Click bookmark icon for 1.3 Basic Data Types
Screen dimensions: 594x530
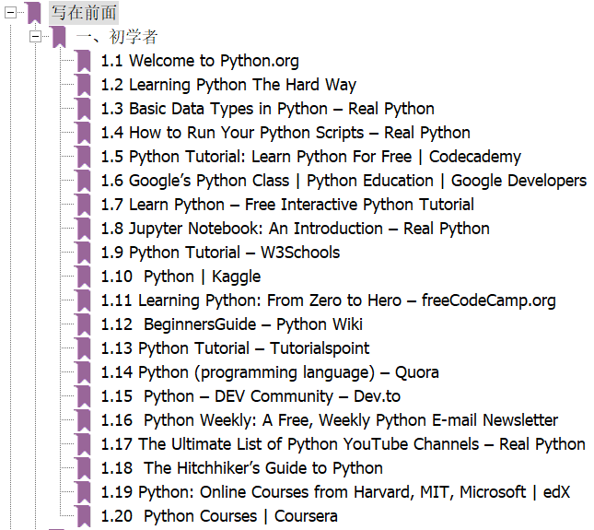click(x=84, y=109)
